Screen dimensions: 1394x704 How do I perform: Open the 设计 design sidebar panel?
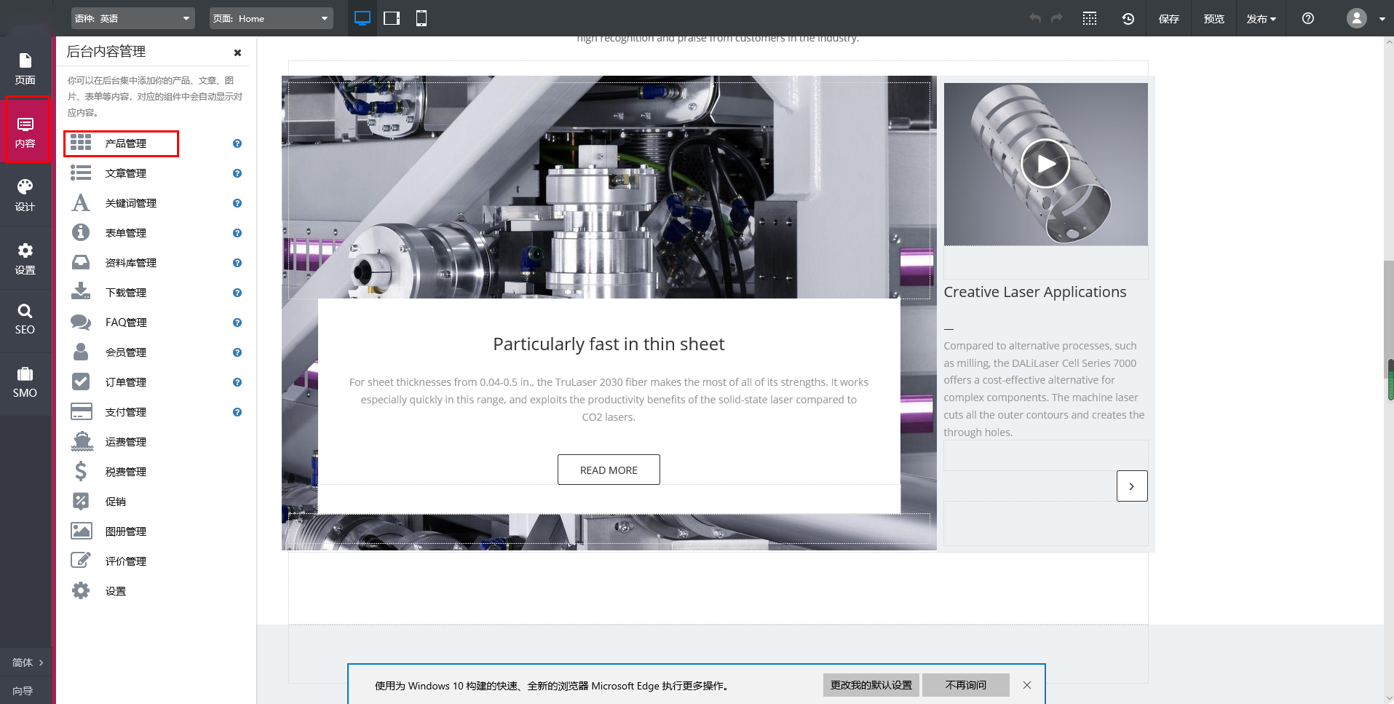25,195
